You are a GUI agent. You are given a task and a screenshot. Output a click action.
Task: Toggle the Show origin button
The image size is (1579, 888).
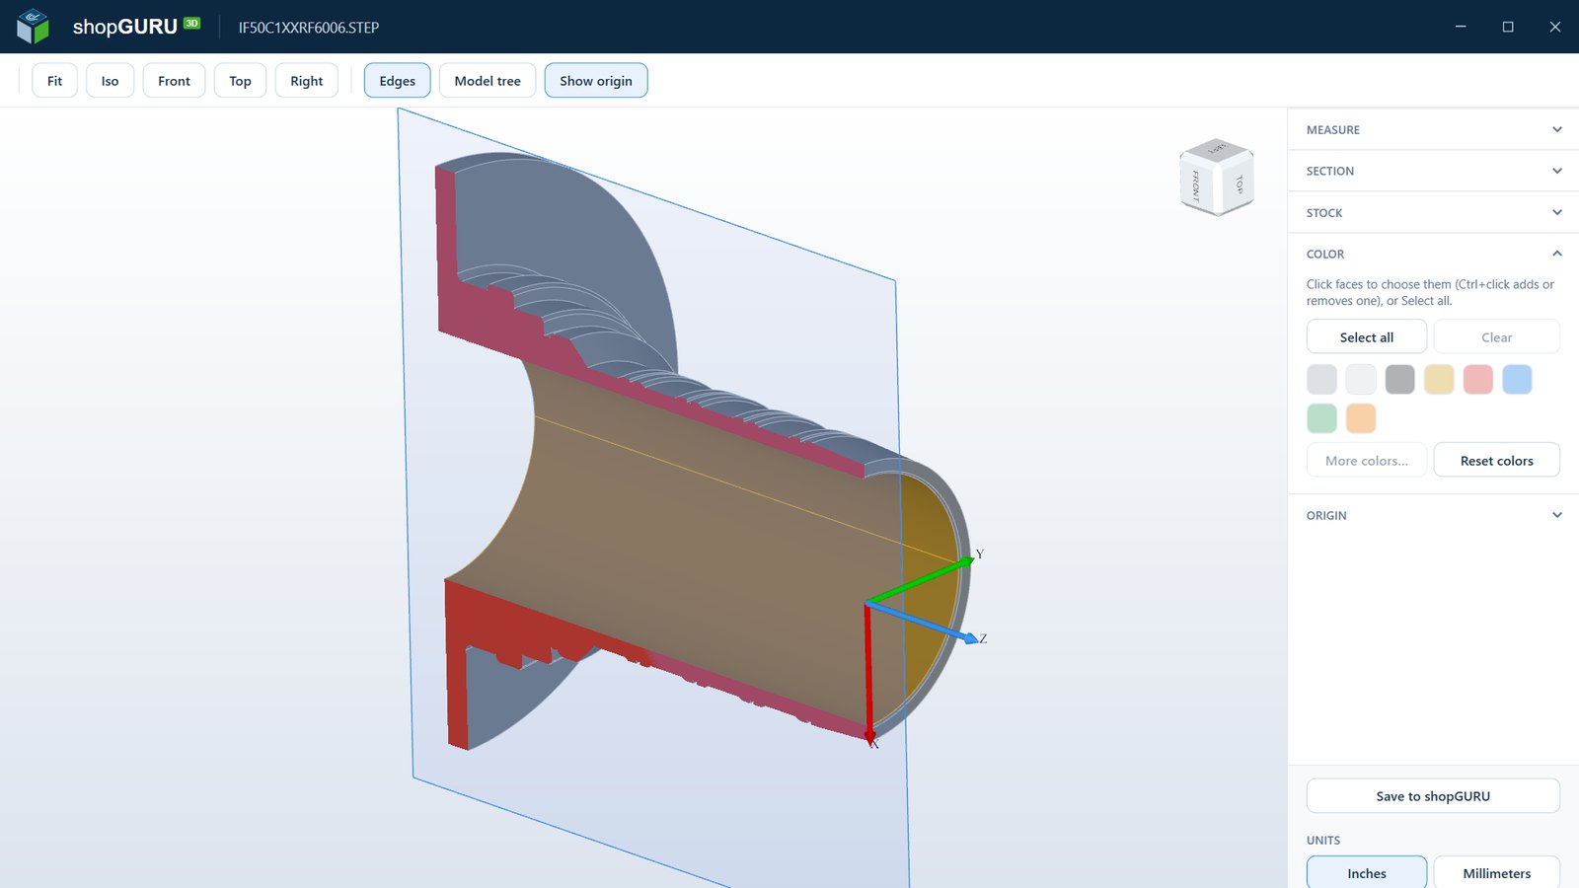[x=596, y=81]
